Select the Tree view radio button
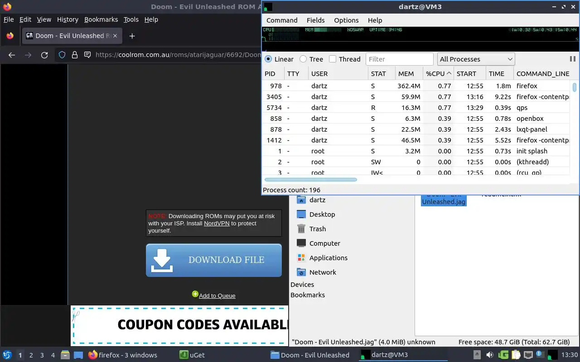 click(x=311, y=59)
